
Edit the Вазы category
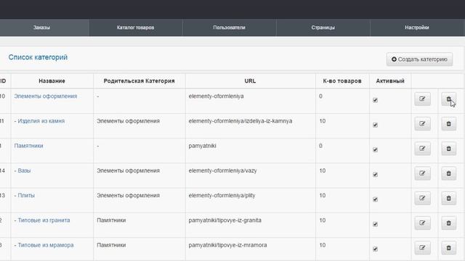pos(422,174)
